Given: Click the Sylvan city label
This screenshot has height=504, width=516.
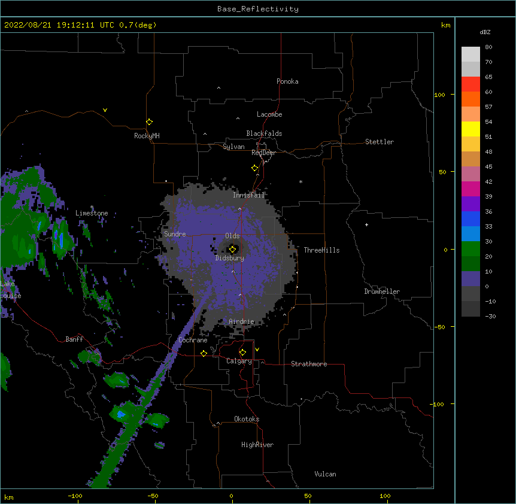Looking at the screenshot, I should tap(233, 147).
